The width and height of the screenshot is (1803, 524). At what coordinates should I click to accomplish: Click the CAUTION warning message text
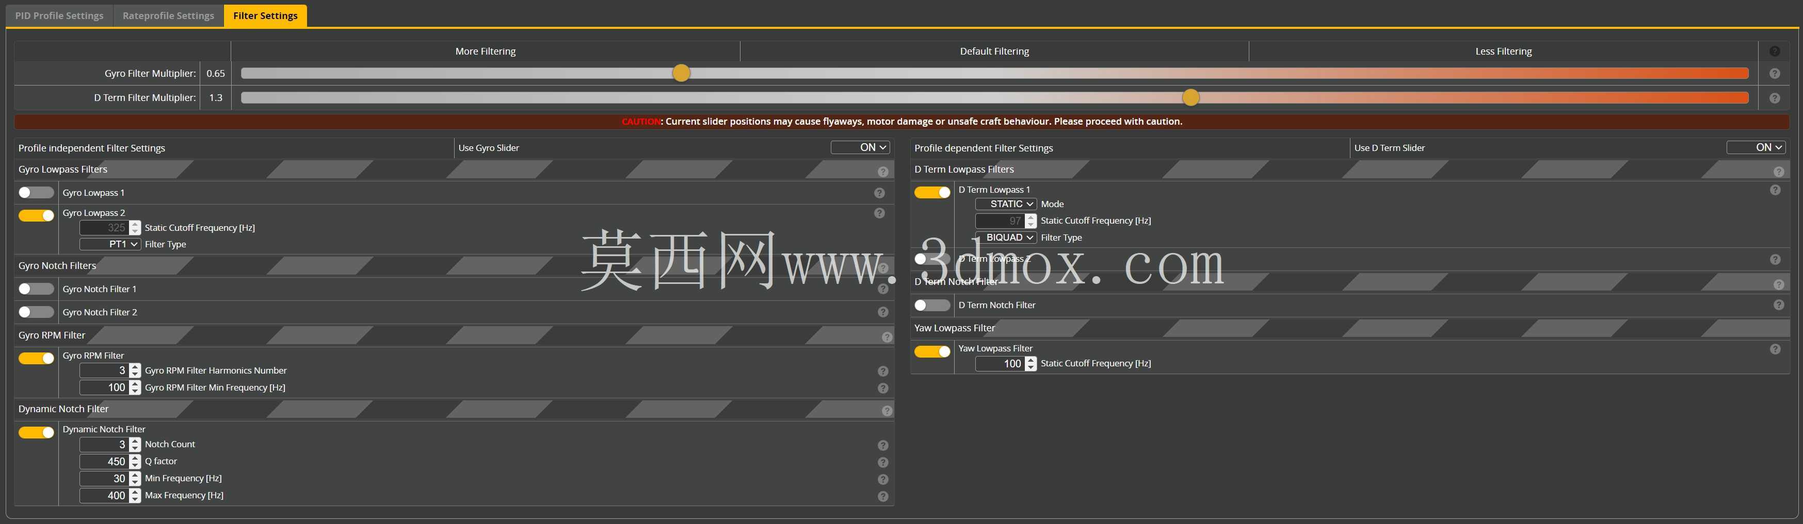(x=901, y=122)
